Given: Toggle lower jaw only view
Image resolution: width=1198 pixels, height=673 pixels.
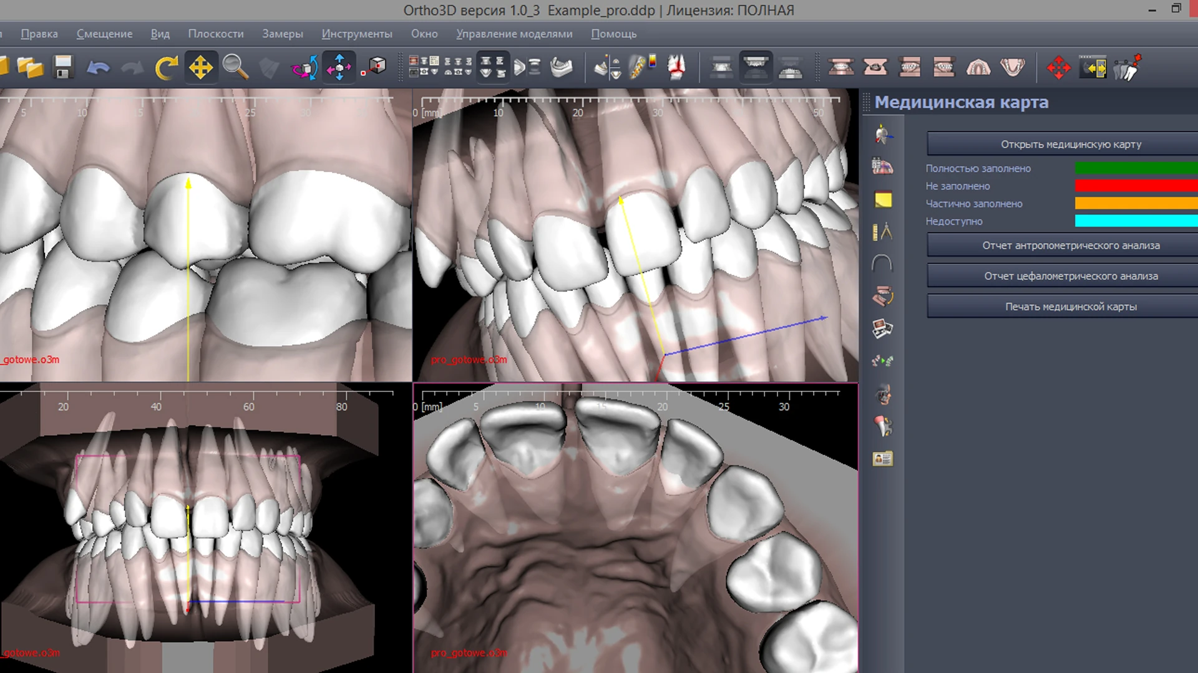Looking at the screenshot, I should (x=791, y=67).
